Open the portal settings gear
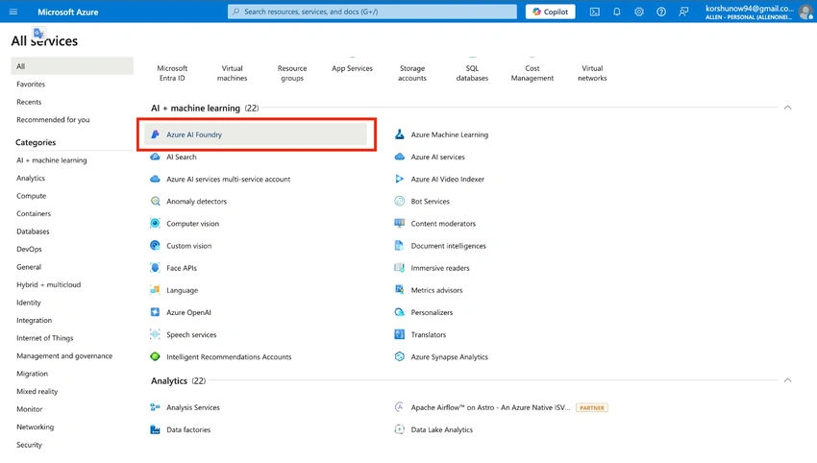The image size is (817, 463). pos(639,12)
